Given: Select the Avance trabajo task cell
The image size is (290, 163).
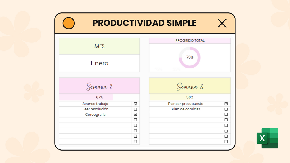Looking at the screenshot, I should 95,104.
